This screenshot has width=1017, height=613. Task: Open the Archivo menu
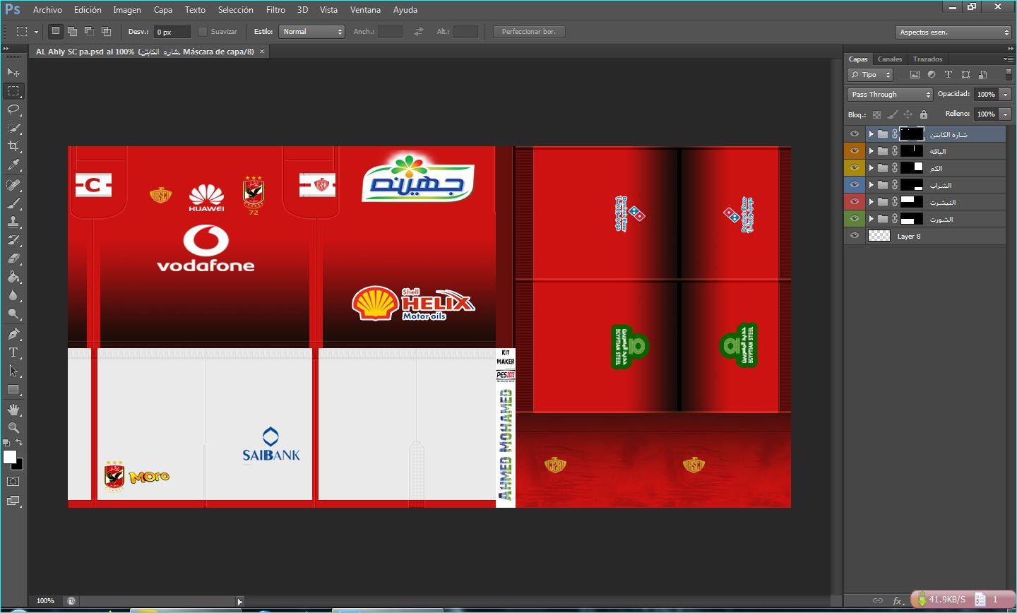47,10
